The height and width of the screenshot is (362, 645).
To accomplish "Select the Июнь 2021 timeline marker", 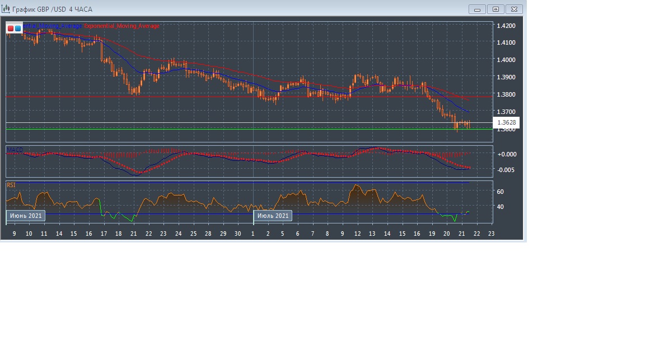I will [x=25, y=216].
